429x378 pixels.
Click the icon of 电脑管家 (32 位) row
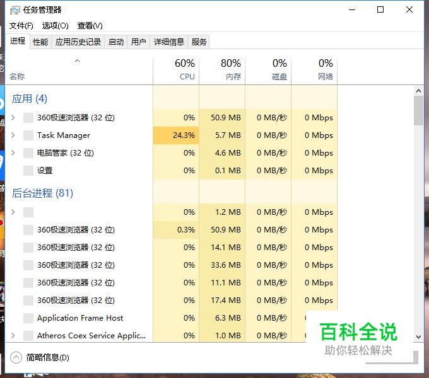[28, 153]
